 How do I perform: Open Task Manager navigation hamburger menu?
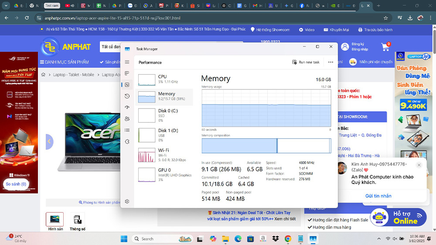[127, 62]
